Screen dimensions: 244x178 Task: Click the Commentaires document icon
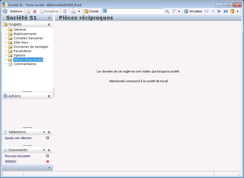coord(10,64)
